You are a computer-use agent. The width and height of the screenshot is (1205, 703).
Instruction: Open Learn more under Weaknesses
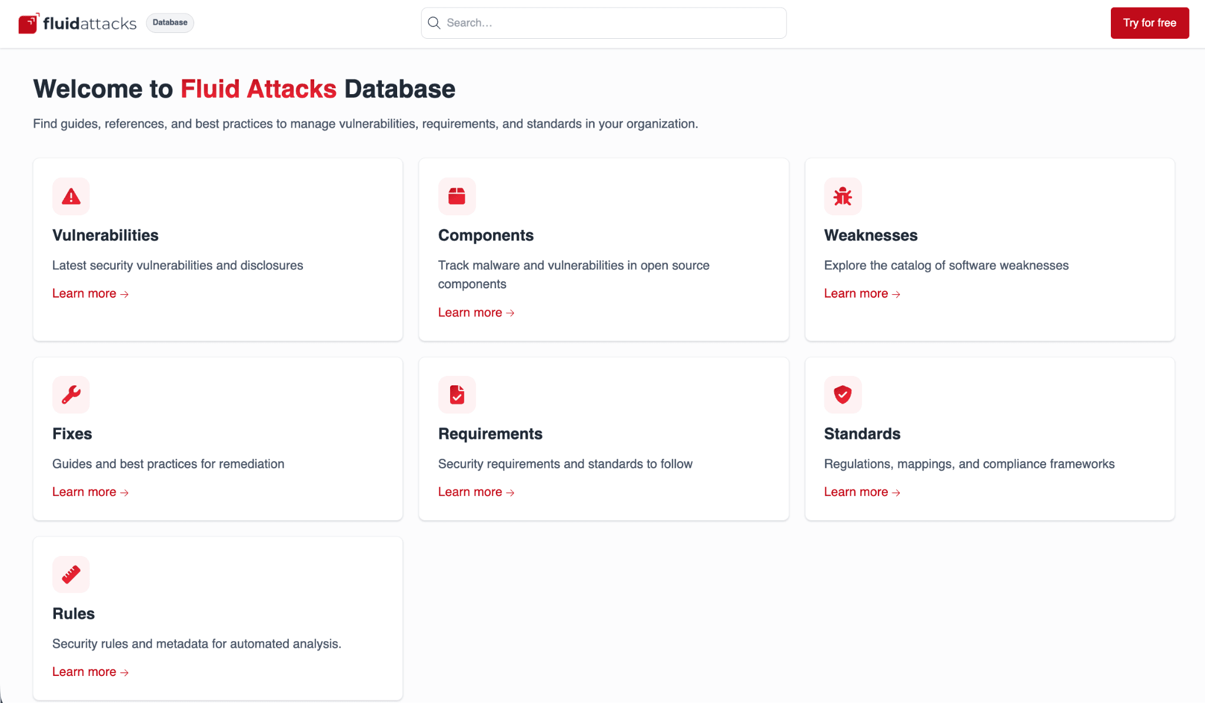click(863, 294)
